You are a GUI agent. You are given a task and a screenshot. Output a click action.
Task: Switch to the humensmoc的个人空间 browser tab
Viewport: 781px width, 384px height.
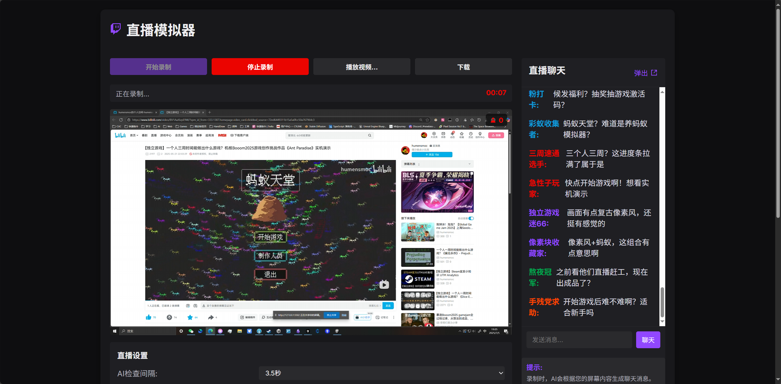[x=135, y=112]
